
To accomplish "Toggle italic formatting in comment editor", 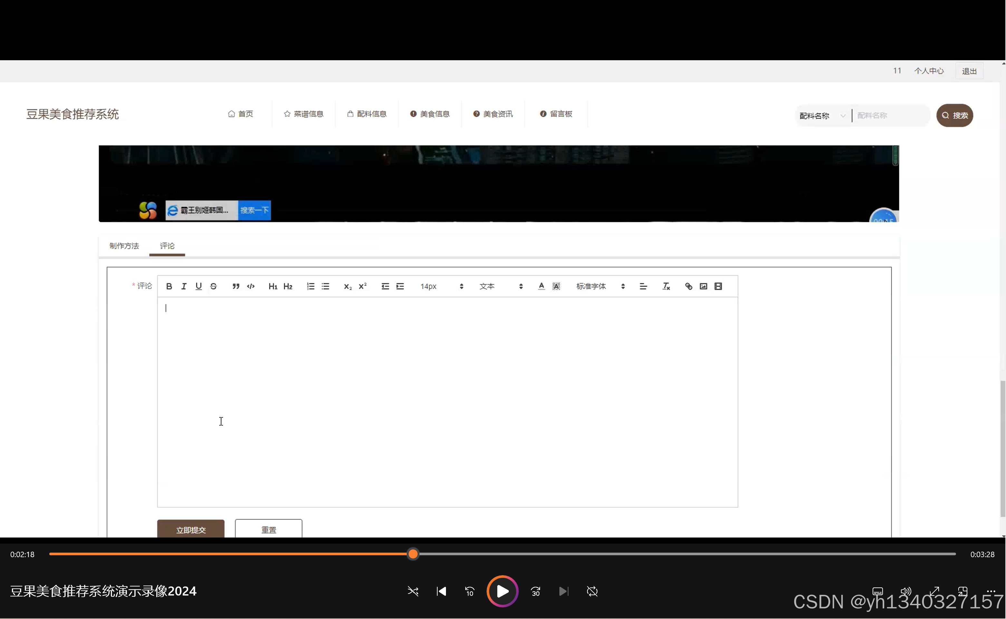I will (184, 286).
